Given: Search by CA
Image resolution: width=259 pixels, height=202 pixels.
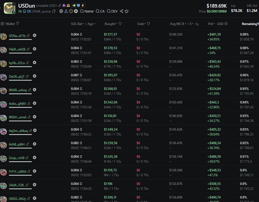Looking at the screenshot, I should [100, 11].
